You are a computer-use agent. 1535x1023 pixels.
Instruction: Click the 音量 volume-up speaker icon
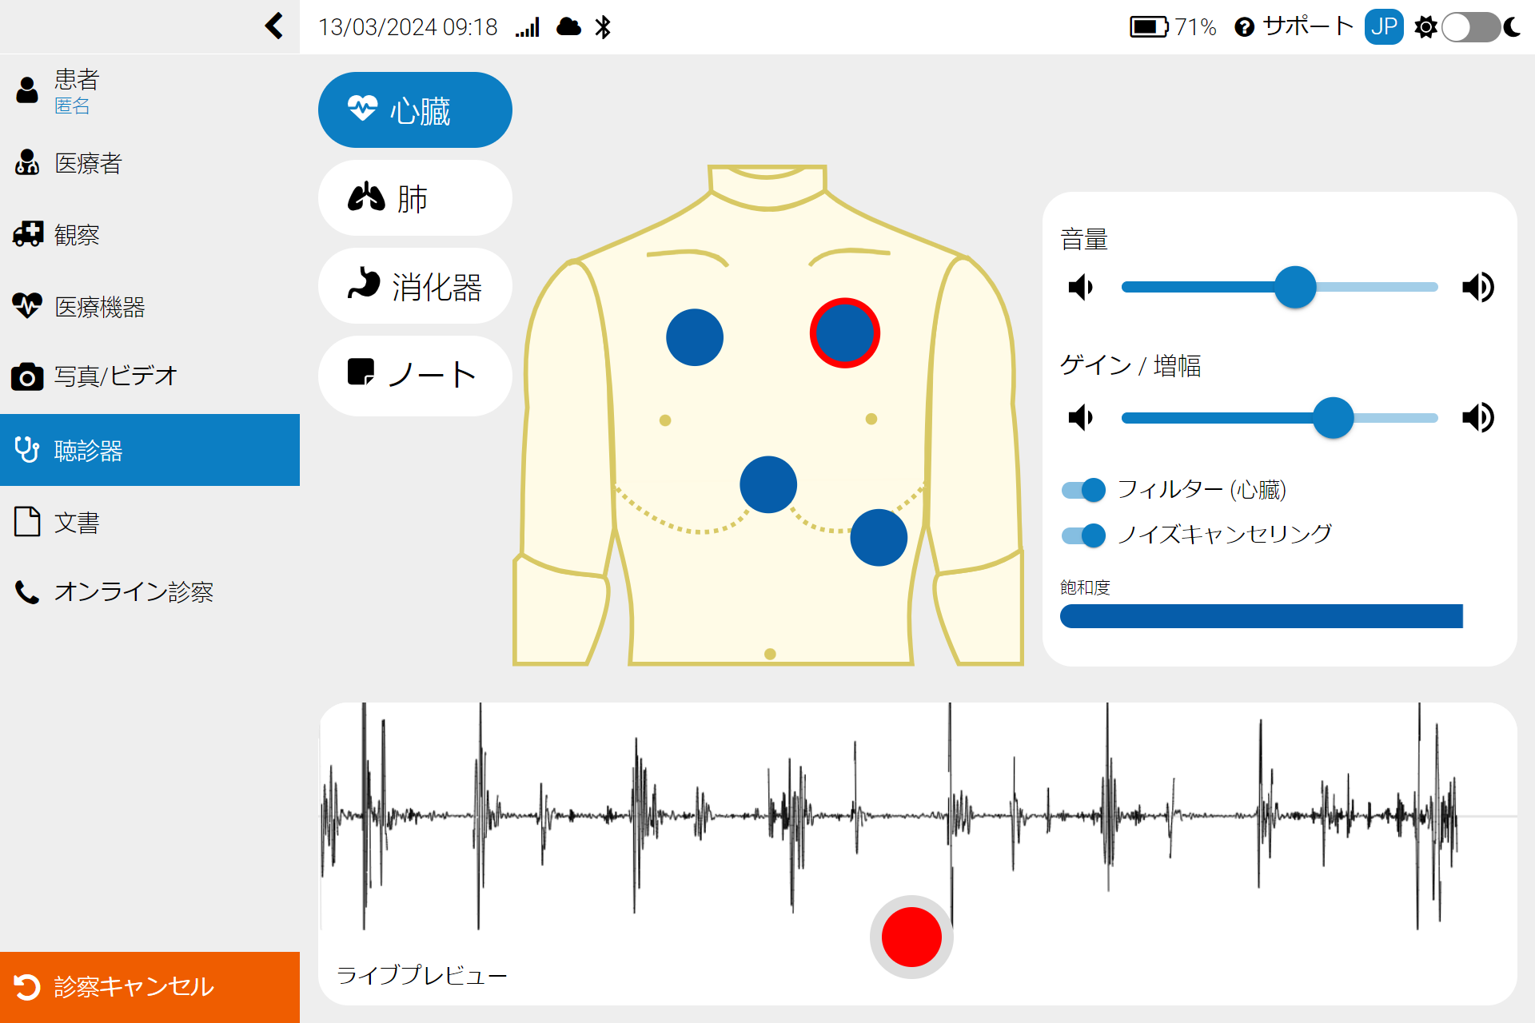(1477, 287)
